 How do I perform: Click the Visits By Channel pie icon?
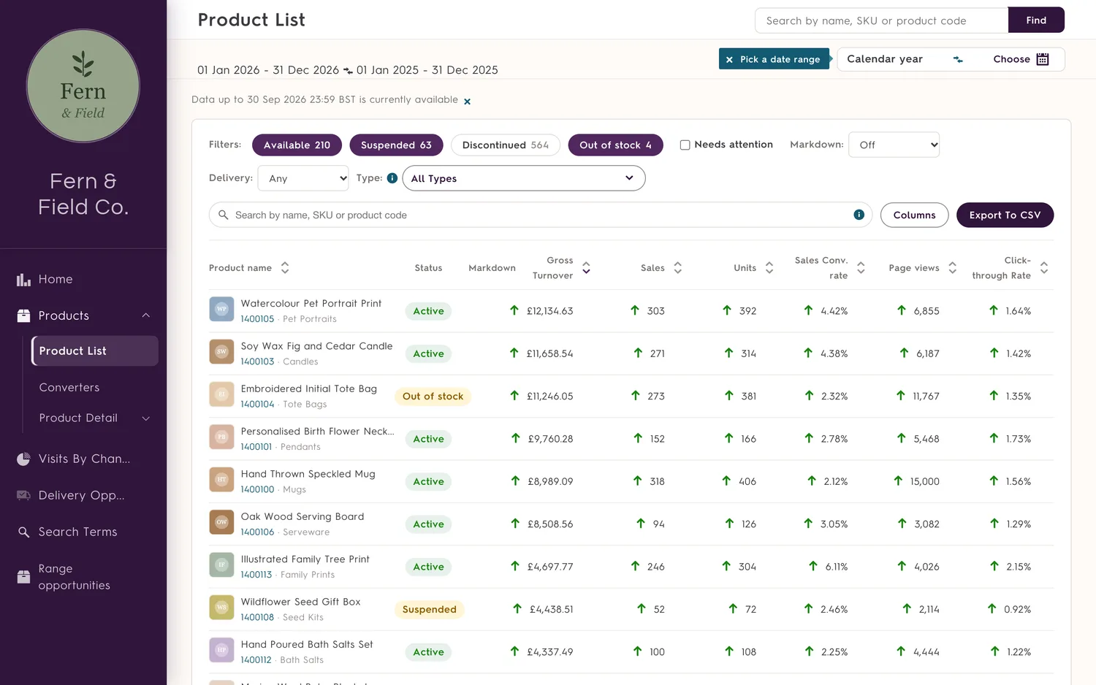pos(23,459)
